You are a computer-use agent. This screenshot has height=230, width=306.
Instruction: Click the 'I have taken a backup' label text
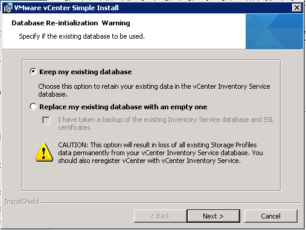[x=166, y=123]
